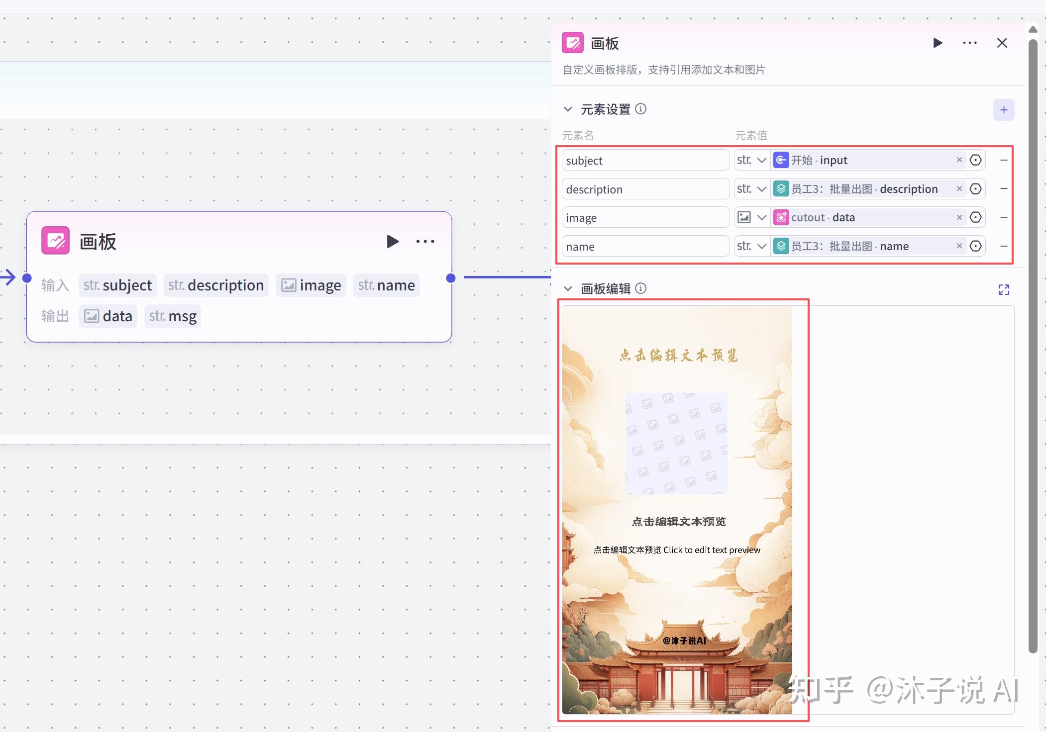Image resolution: width=1046 pixels, height=732 pixels.
Task: Open type dropdown for subject row
Action: coord(751,160)
